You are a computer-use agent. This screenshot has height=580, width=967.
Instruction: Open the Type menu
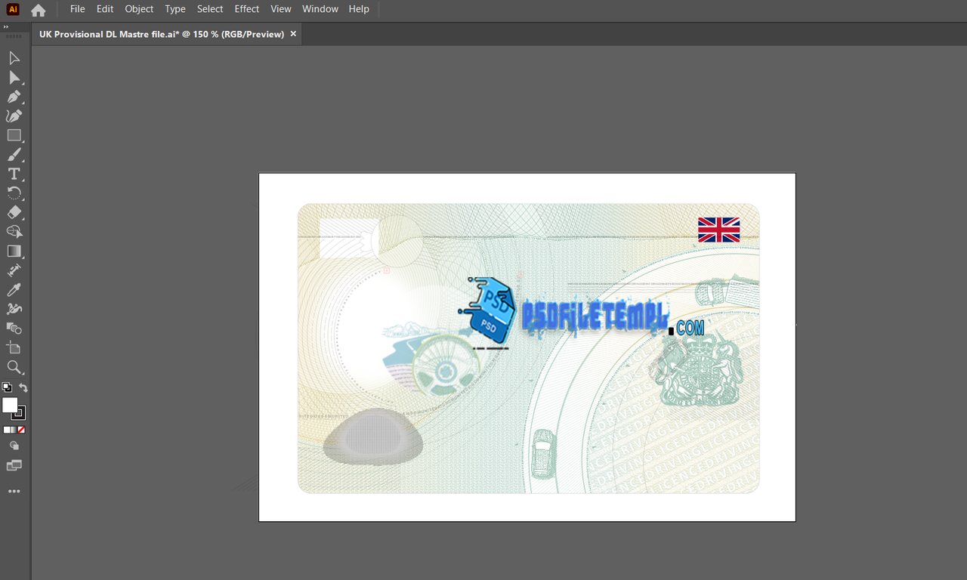point(175,9)
